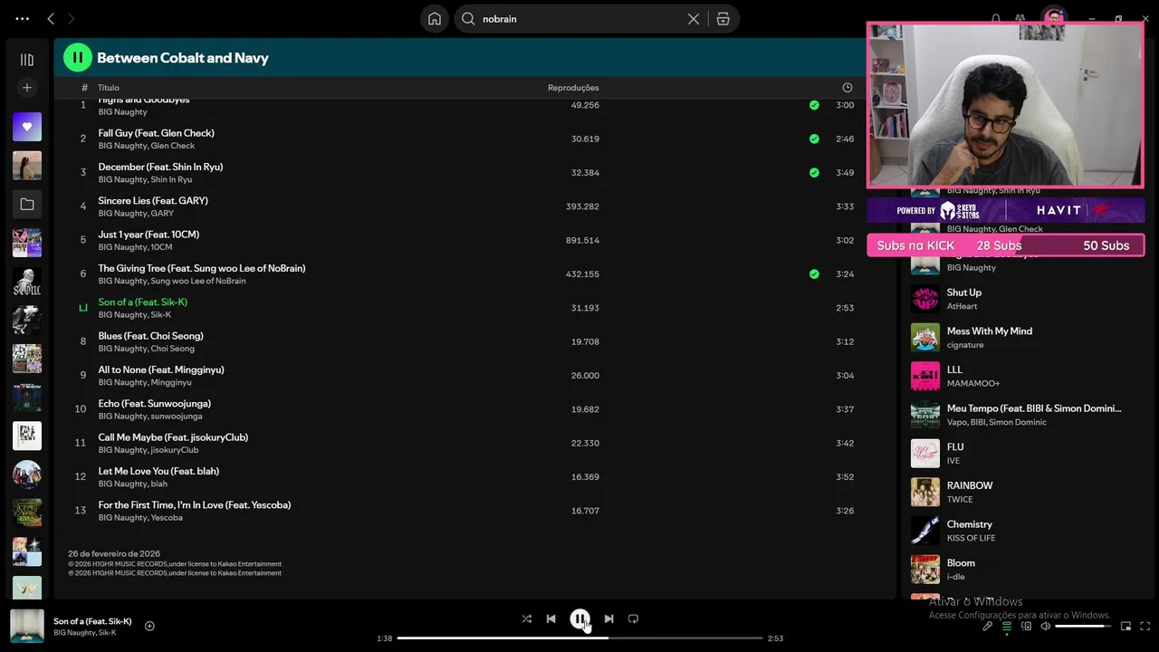Select Sincere Lies (Feat. GARY) track
Viewport: 1159px width, 652px height.
(x=153, y=201)
